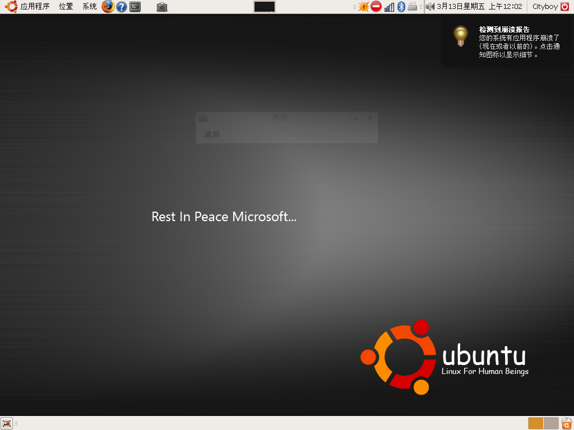Image resolution: width=574 pixels, height=430 pixels.
Task: Click the red no-entry tray icon
Action: tap(376, 7)
